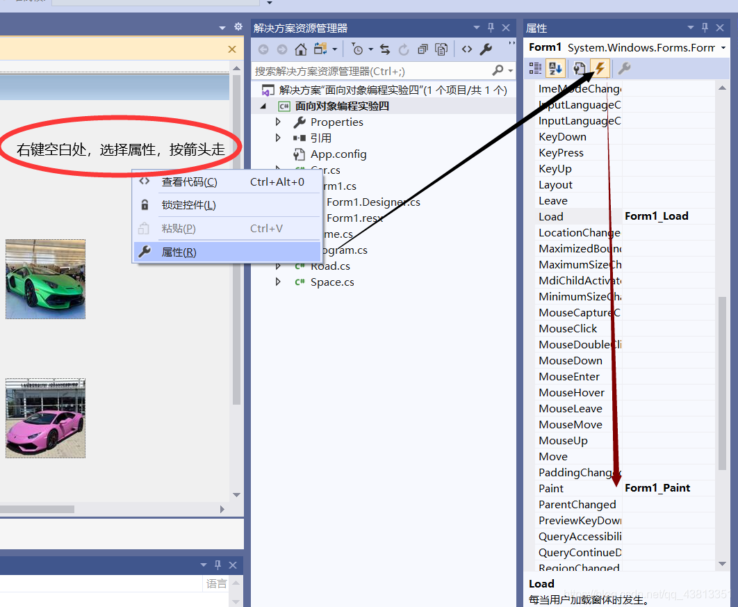Select 锁定控件(L) from context menu
This screenshot has height=607, width=738.
(228, 205)
